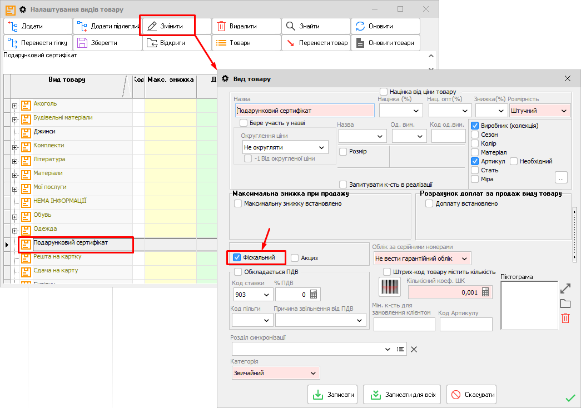The image size is (581, 408).
Task: Clear Розділ синхронізації with X icon
Action: coord(413,349)
